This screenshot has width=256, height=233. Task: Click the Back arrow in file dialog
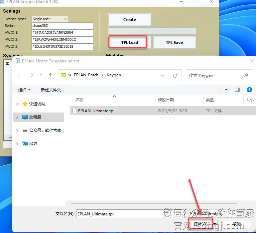coord(19,75)
